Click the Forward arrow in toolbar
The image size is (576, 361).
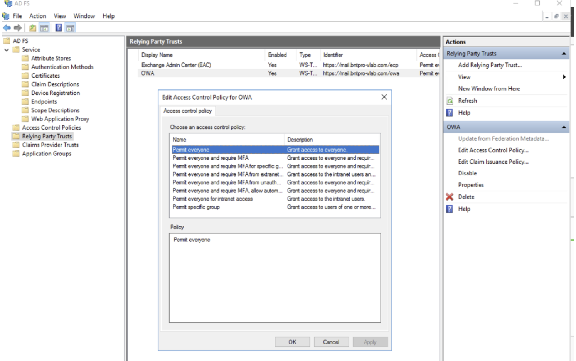click(18, 28)
